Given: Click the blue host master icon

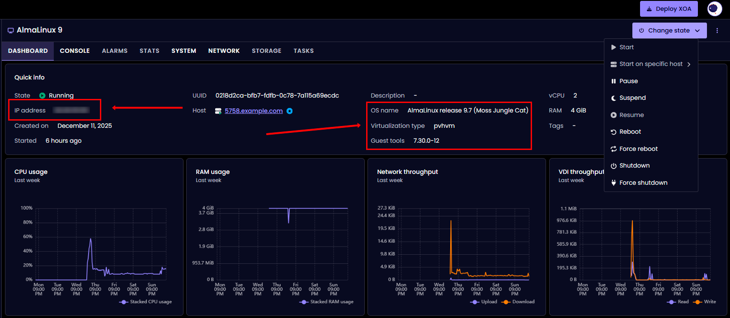Looking at the screenshot, I should 290,111.
